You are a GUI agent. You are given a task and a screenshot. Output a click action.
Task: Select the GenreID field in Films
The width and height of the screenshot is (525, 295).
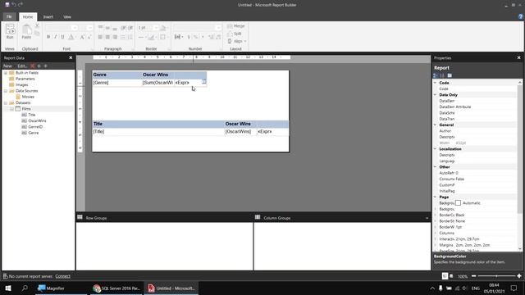pyautogui.click(x=35, y=127)
